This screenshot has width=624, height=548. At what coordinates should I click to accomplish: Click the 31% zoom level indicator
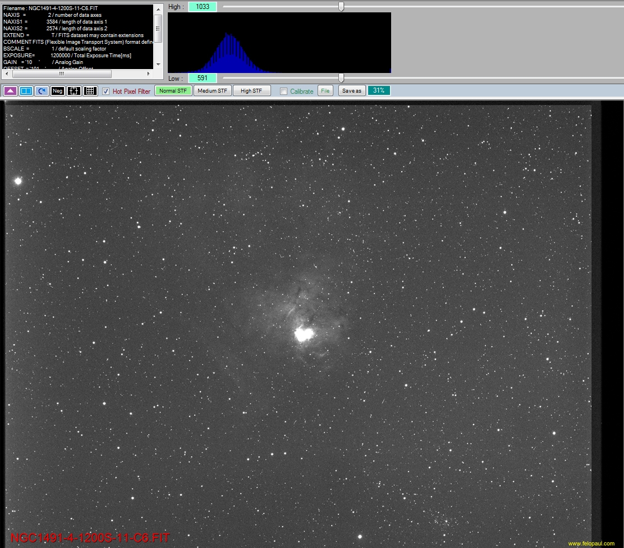tap(379, 91)
